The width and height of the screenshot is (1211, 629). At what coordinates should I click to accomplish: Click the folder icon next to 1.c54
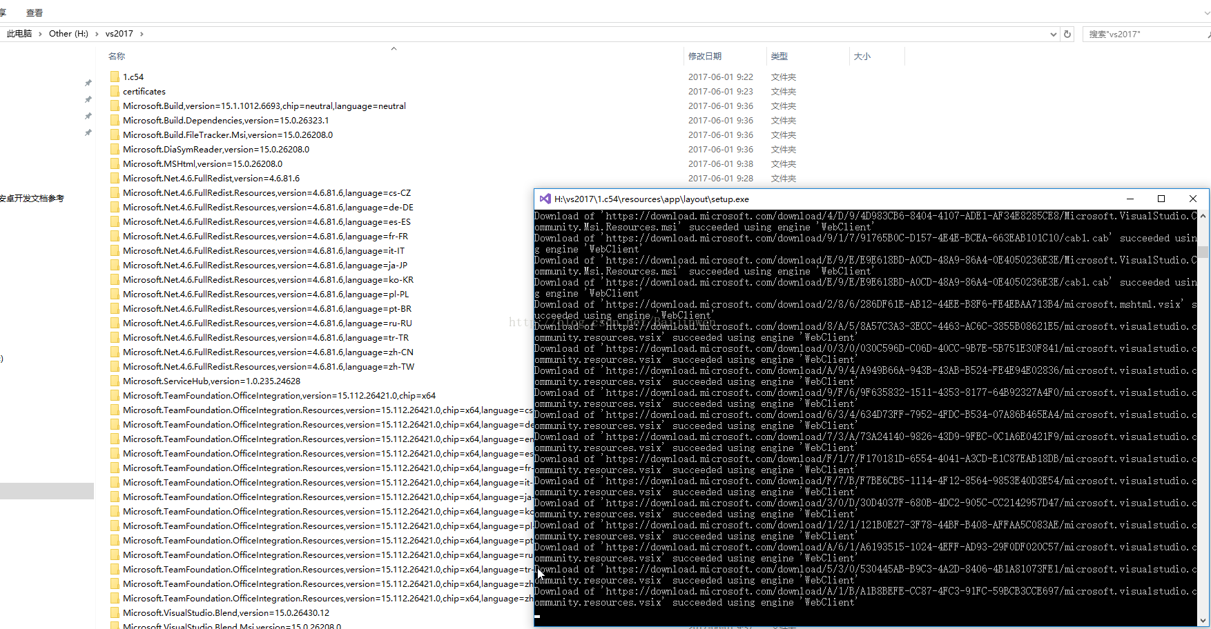click(115, 77)
